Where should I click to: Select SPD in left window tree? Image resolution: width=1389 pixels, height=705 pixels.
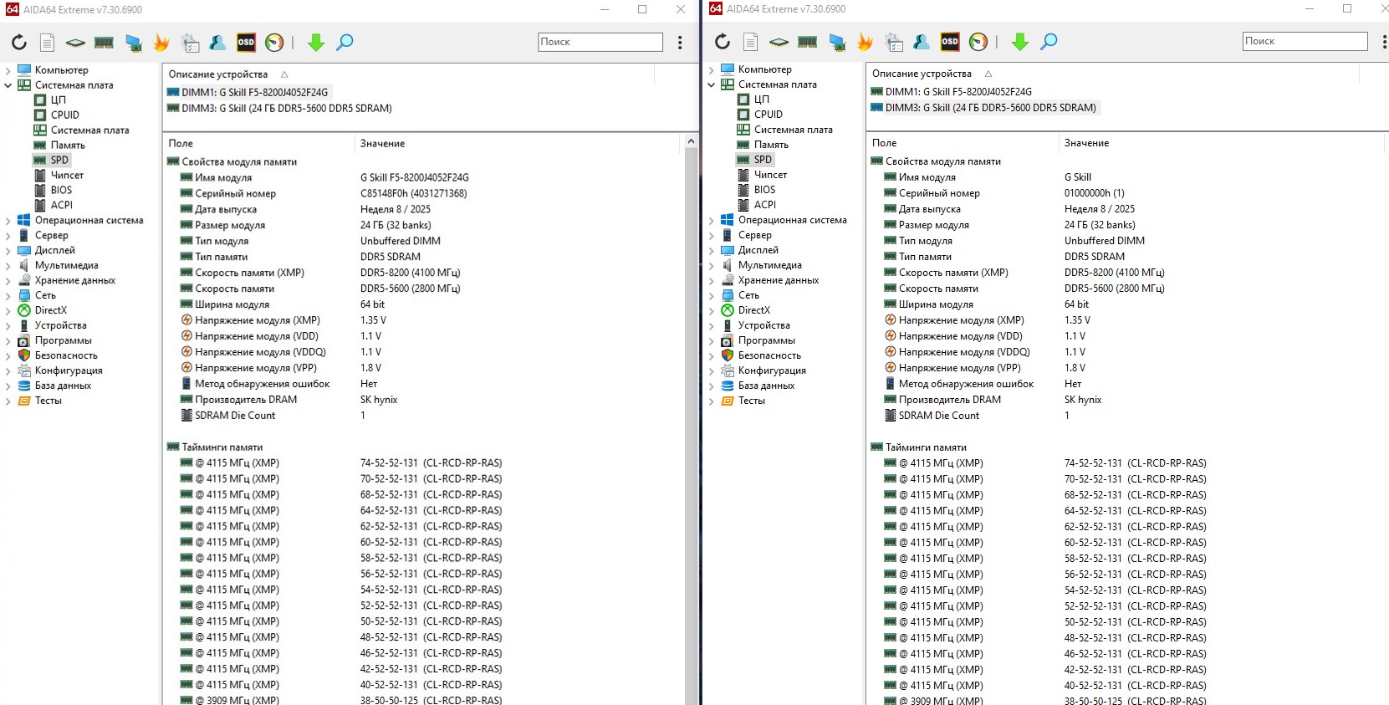tap(59, 161)
